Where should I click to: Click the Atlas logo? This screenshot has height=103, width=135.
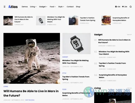pyautogui.click(x=13, y=7)
